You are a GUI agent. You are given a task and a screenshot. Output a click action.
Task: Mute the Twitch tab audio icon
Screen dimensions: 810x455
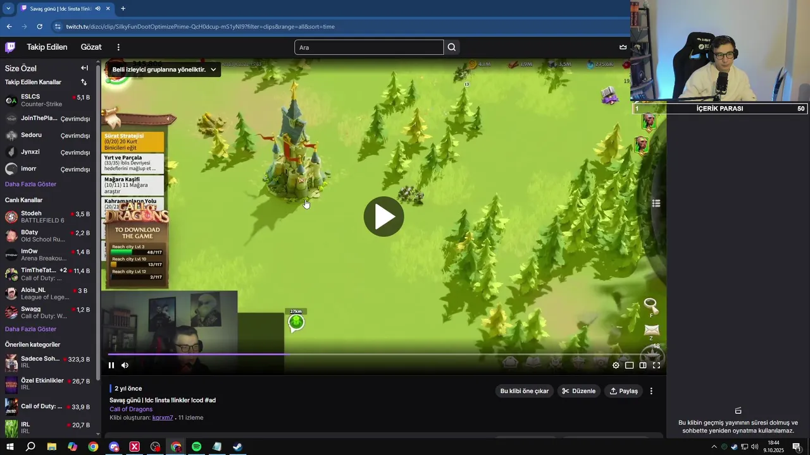point(97,8)
